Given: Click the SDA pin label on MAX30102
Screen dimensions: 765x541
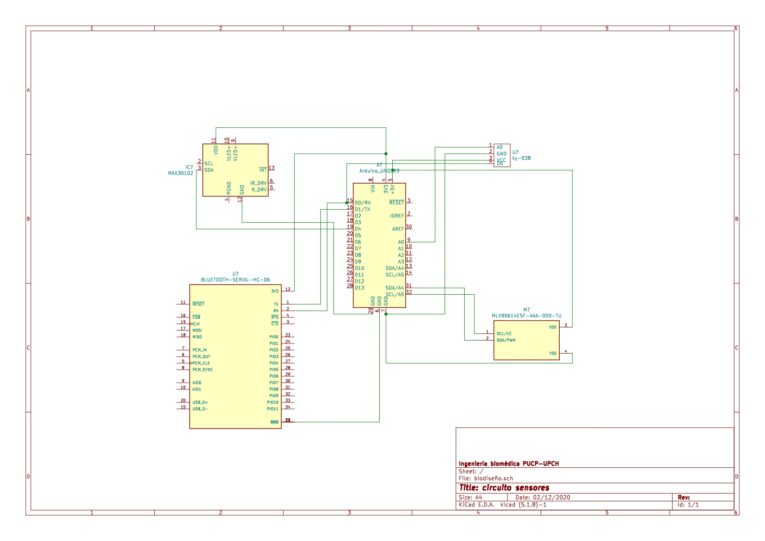Looking at the screenshot, I should click(209, 170).
